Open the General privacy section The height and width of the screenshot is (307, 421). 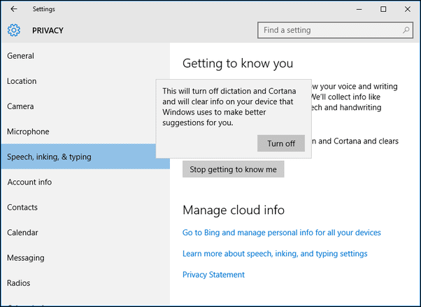click(x=85, y=56)
